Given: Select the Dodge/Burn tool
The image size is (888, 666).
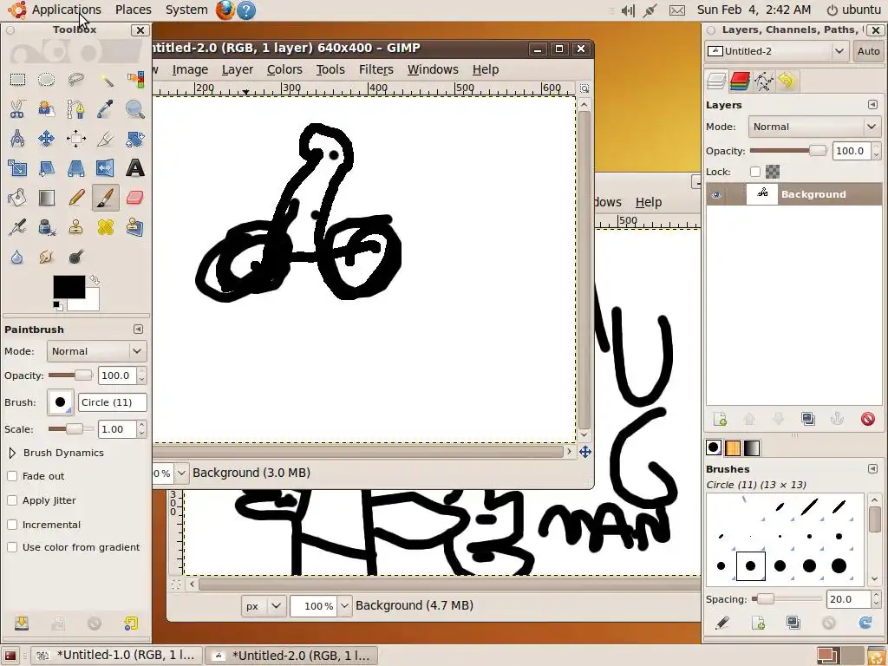Looking at the screenshot, I should [x=76, y=257].
